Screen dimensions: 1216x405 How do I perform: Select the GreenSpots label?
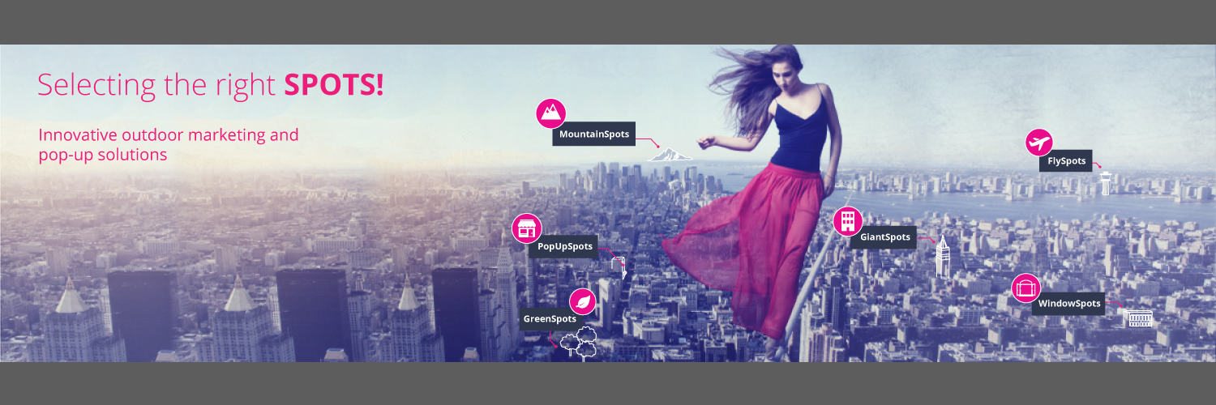pyautogui.click(x=550, y=319)
